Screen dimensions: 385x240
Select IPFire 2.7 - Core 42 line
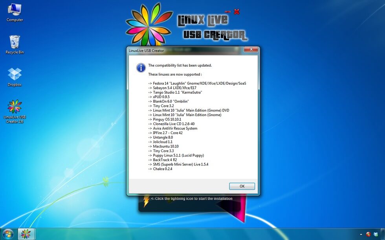pyautogui.click(x=165, y=133)
